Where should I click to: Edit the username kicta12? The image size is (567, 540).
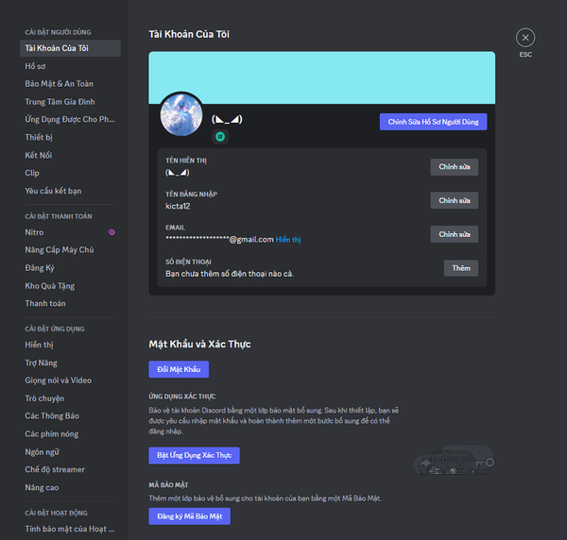click(x=454, y=200)
